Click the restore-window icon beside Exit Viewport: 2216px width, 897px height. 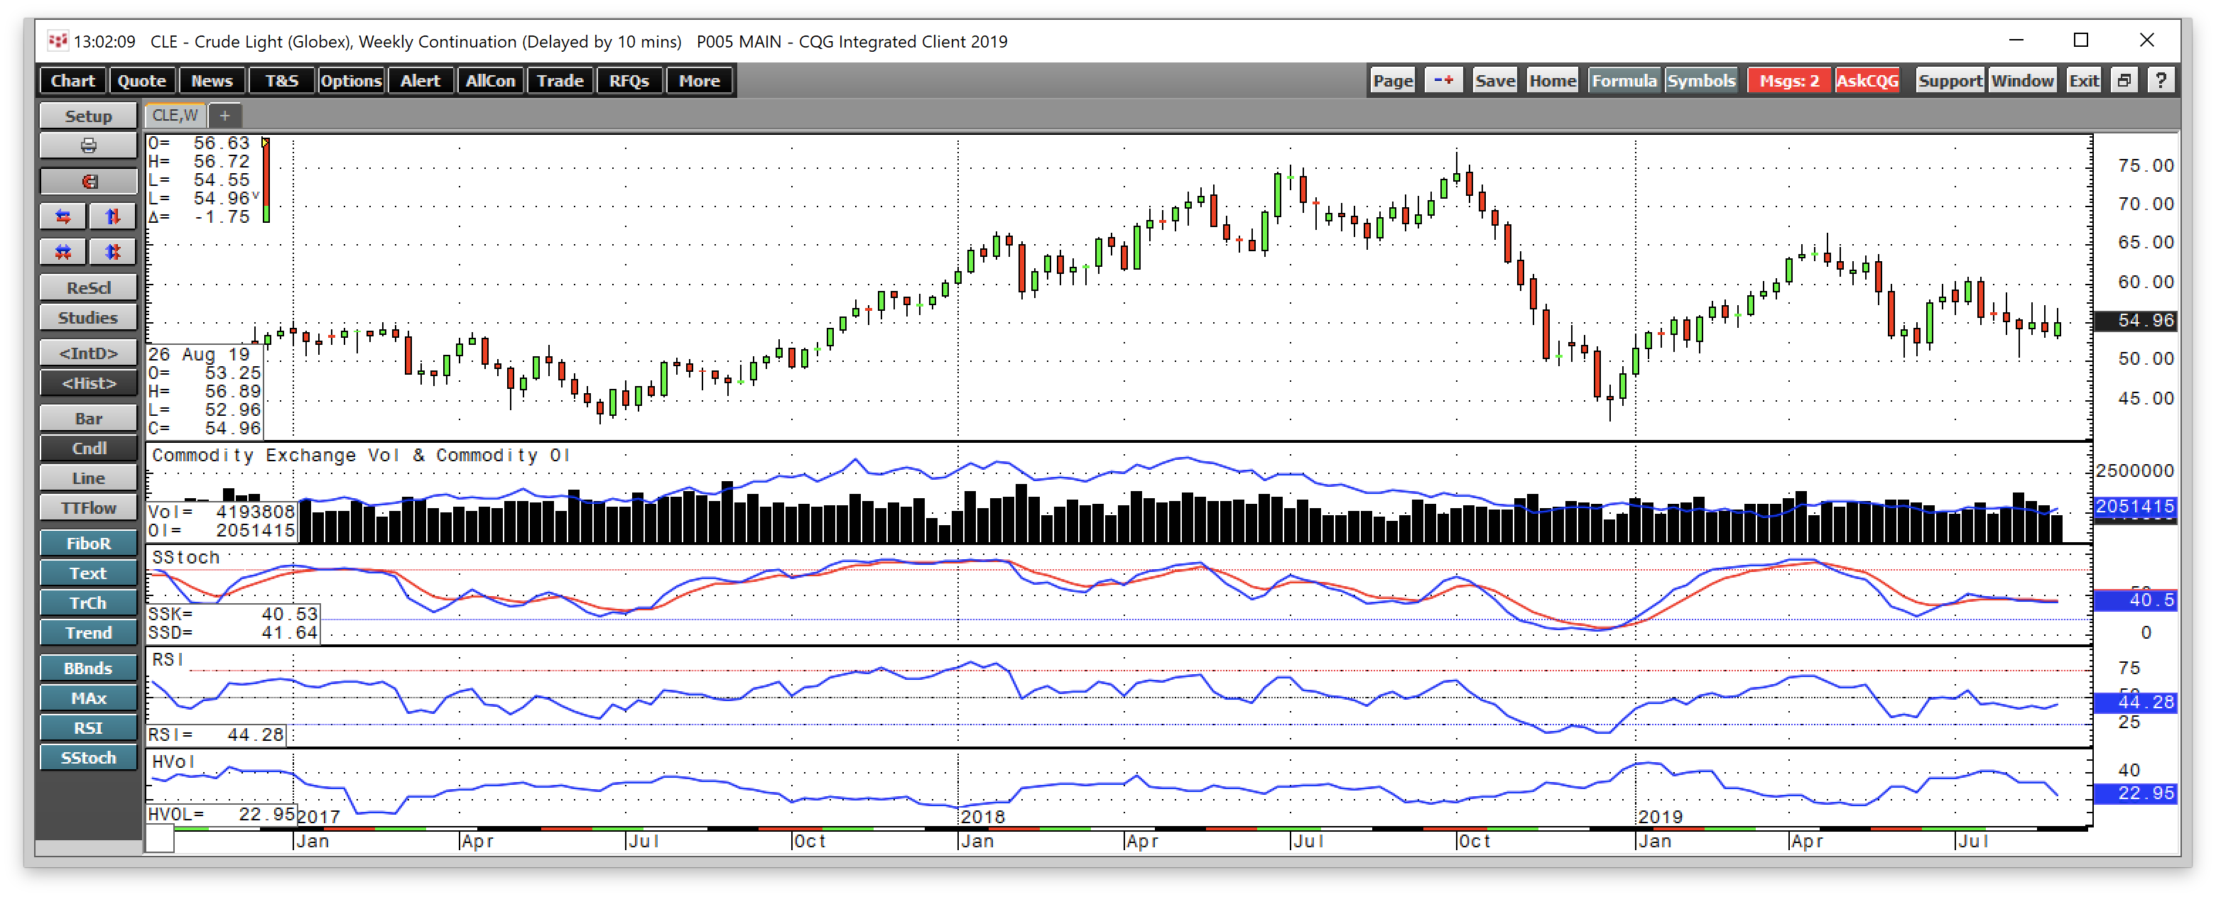[2124, 81]
